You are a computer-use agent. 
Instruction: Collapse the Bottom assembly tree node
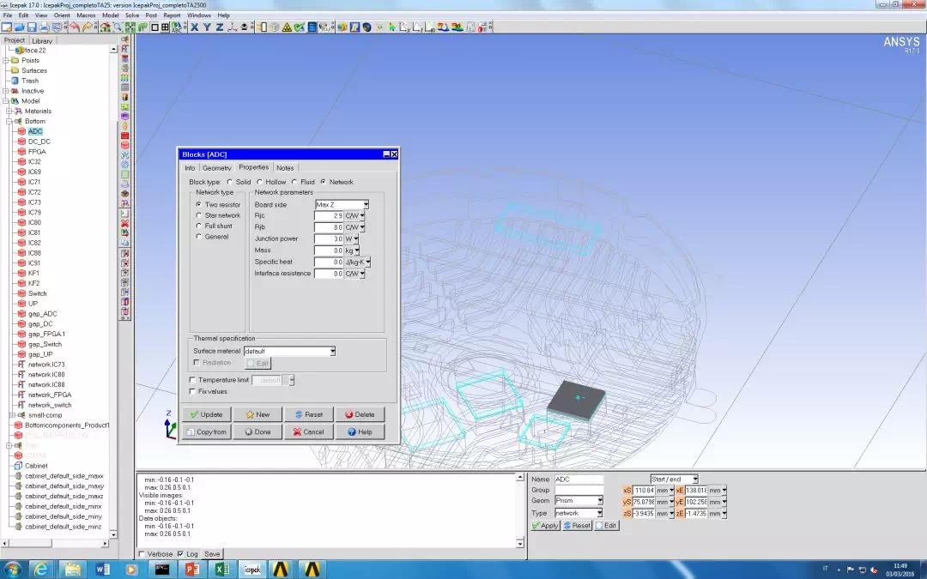[x=9, y=121]
